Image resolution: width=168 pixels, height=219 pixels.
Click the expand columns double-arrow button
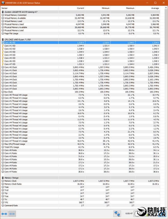[4, 214]
